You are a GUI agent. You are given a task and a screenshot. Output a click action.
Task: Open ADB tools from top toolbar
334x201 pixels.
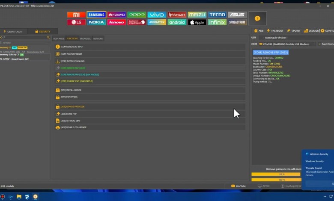259,31
